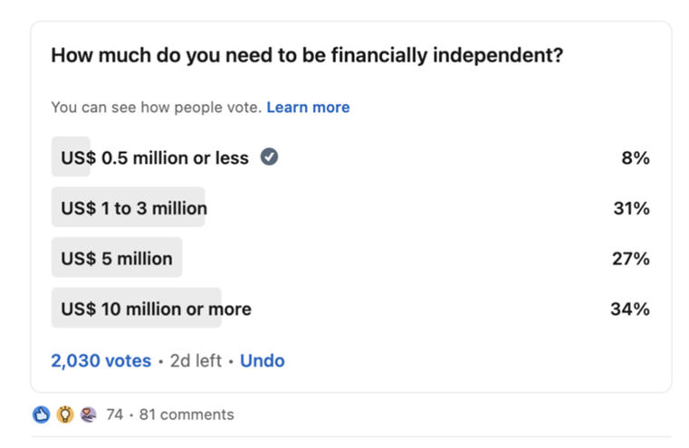Choose the US$ 1 to 3 million option
This screenshot has height=448, width=689.
coord(134,208)
